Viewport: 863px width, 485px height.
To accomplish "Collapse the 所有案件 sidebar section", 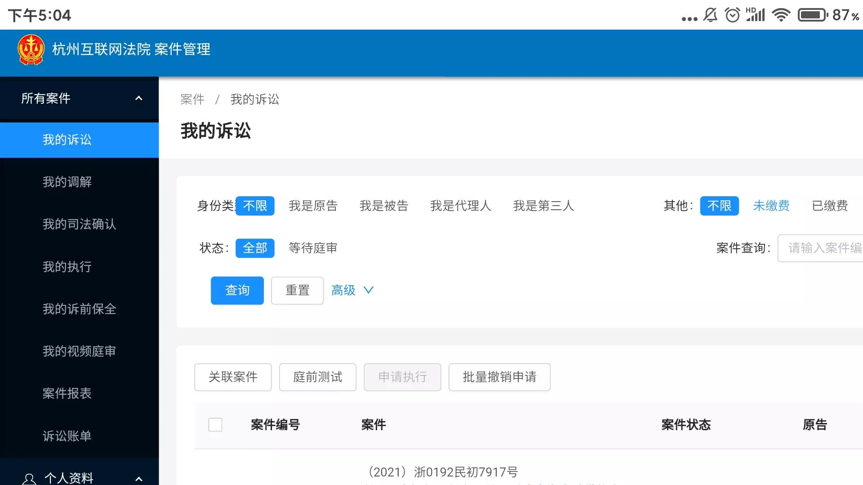I will pyautogui.click(x=139, y=98).
